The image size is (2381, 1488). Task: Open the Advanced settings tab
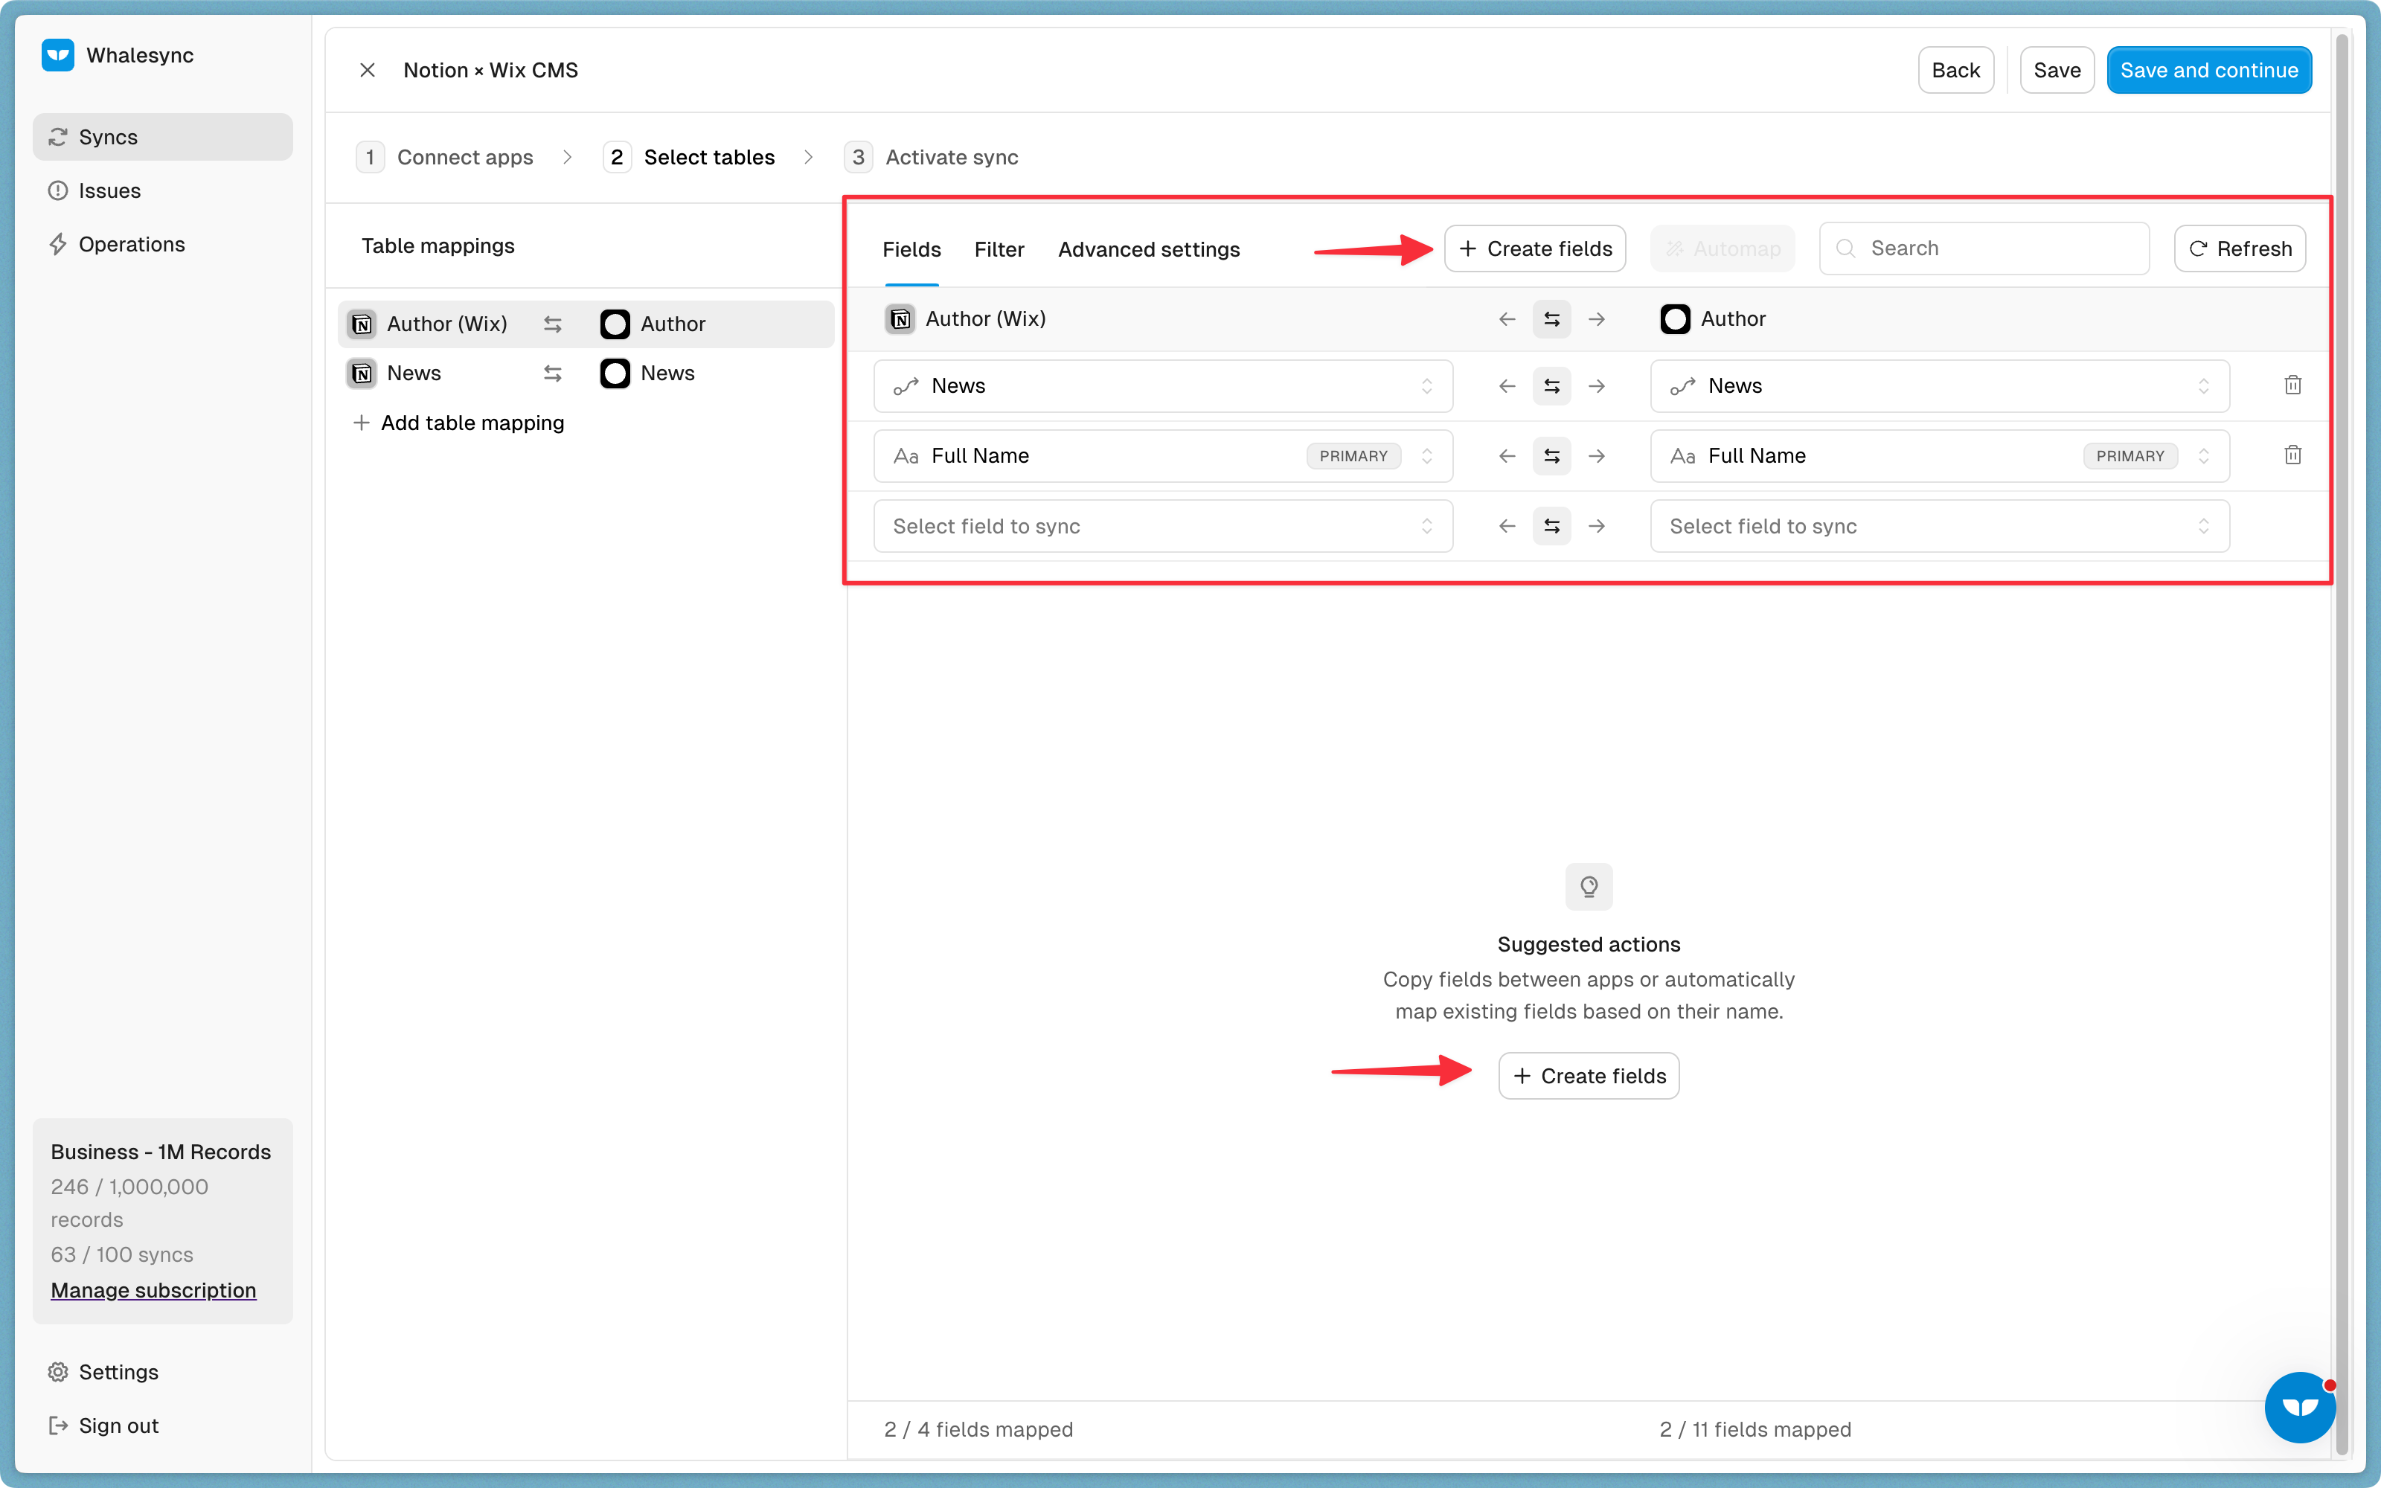coord(1148,250)
